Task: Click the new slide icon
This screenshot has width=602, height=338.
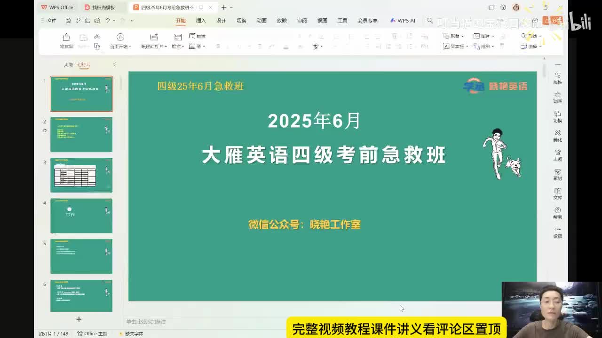Action: point(154,37)
